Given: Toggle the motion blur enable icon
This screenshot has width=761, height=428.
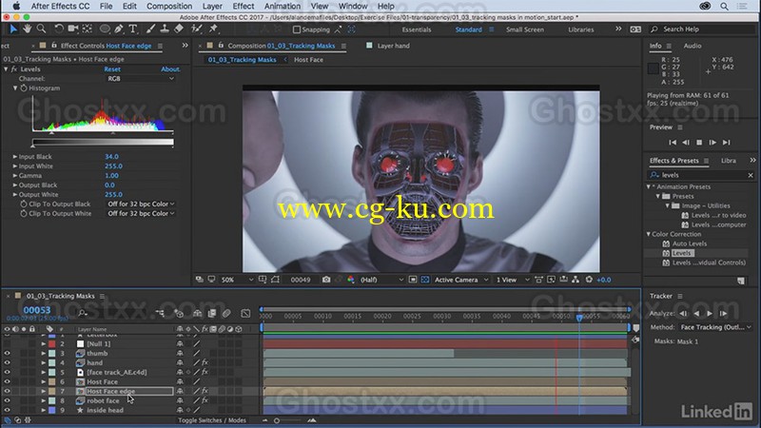Looking at the screenshot, I should pos(226,314).
